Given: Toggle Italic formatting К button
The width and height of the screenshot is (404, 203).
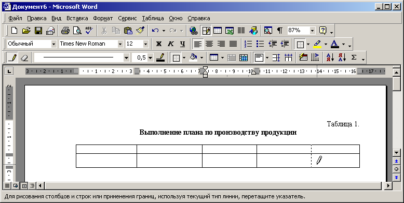Looking at the screenshot, I should click(170, 44).
